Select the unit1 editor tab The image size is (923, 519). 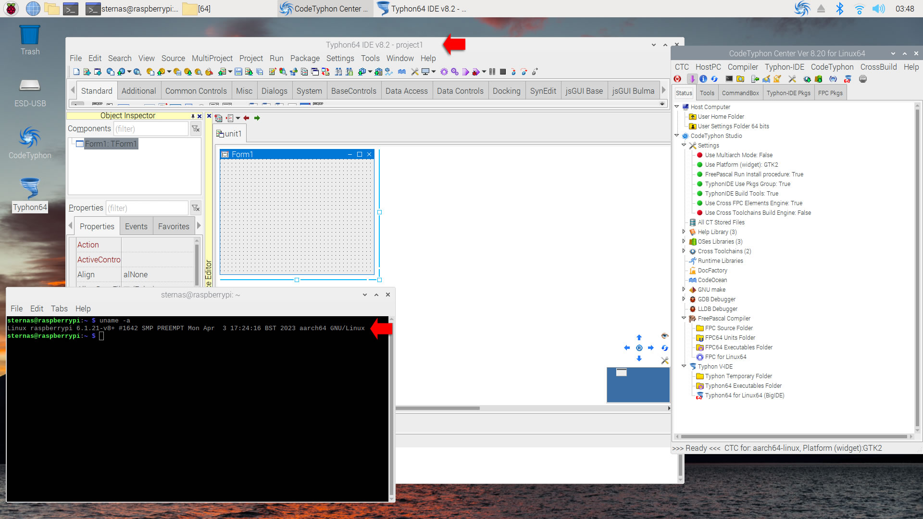(x=229, y=134)
